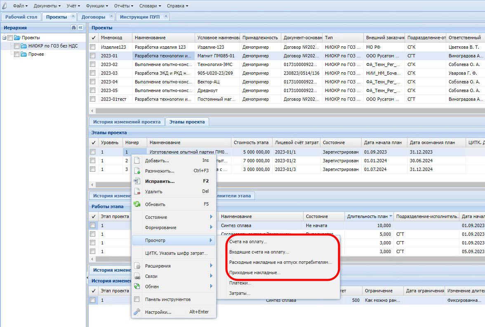The height and width of the screenshot is (327, 485).
Task: Click the Удалить delete icon in menu
Action: point(137,192)
